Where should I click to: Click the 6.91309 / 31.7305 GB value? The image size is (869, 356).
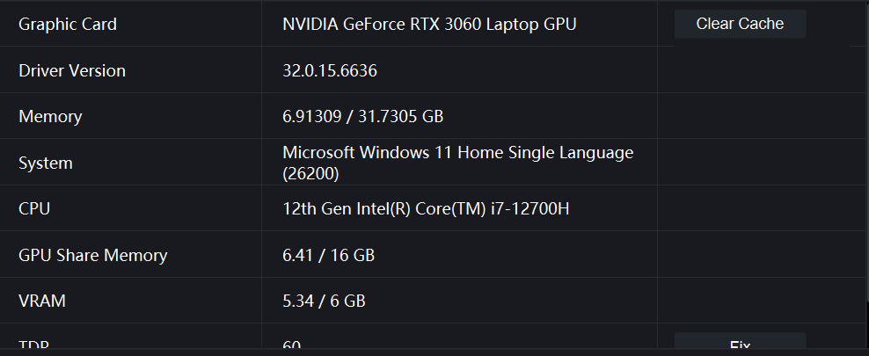point(362,116)
